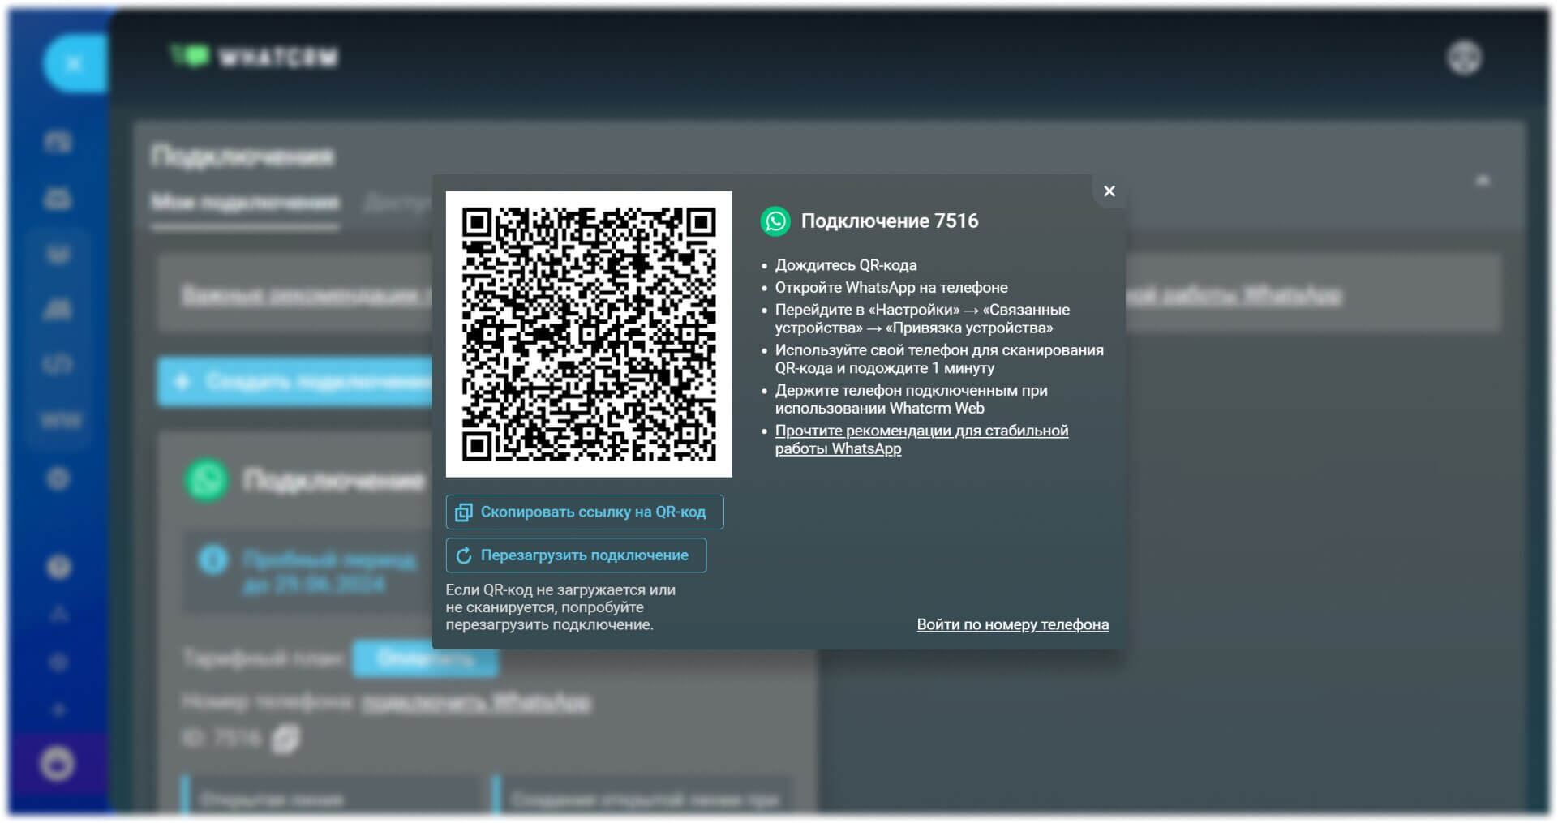Click the Whatcrm logo in header

point(253,57)
